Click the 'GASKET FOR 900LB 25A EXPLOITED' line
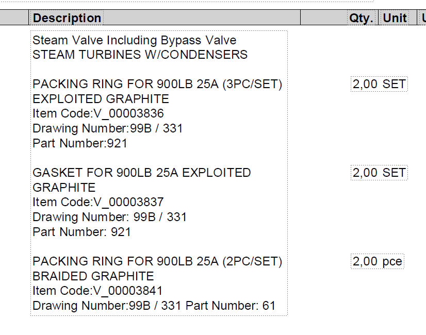The height and width of the screenshot is (335, 426). click(x=142, y=173)
